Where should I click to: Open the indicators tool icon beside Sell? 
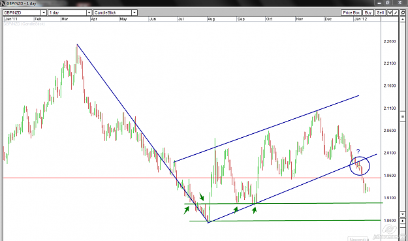[390, 12]
